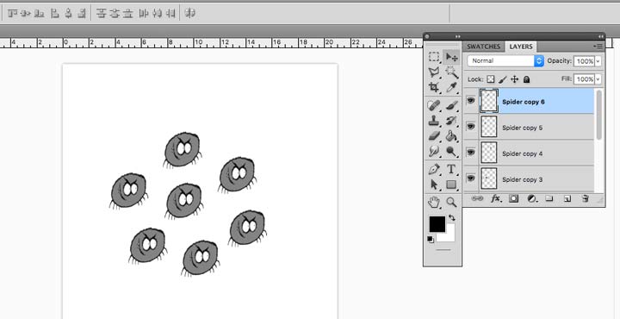Select the Paint Bucket tool

(x=451, y=135)
